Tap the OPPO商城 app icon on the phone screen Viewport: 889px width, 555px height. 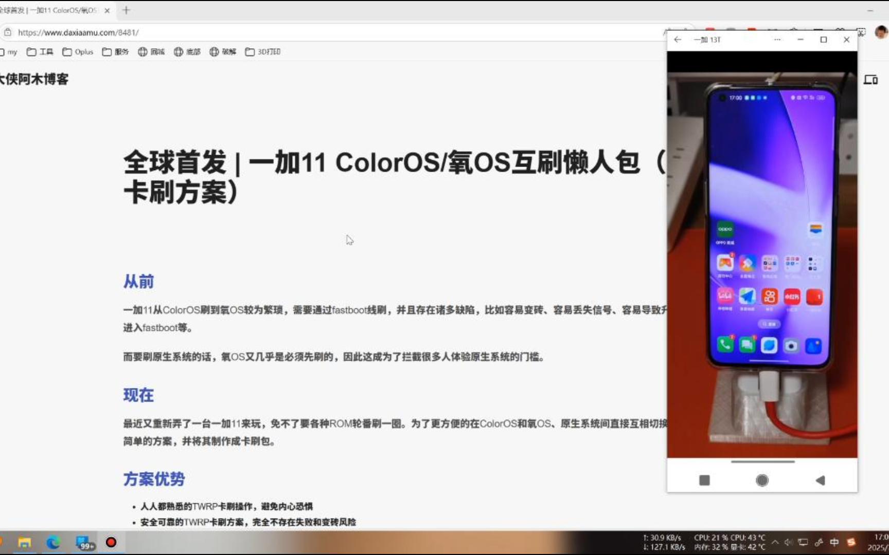click(725, 229)
